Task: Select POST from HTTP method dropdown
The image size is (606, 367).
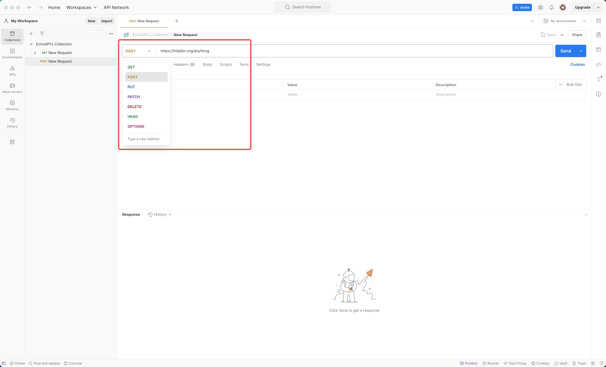Action: [145, 77]
